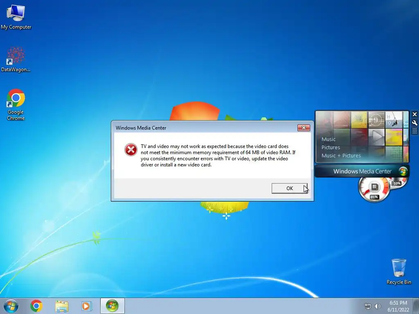This screenshot has width=419, height=314.
Task: Open the Windows Start menu orb
Action: click(11, 306)
